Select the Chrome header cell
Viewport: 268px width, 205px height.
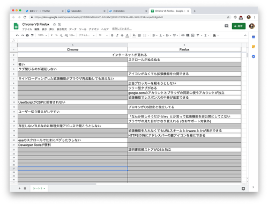click(73, 49)
